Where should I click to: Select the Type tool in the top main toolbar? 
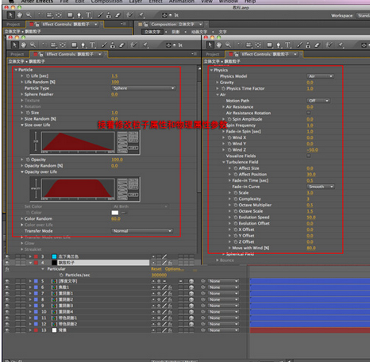(x=88, y=15)
